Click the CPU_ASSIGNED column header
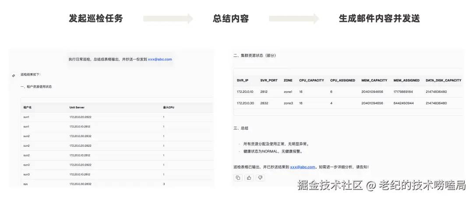The height and width of the screenshot is (198, 473). tap(342, 80)
